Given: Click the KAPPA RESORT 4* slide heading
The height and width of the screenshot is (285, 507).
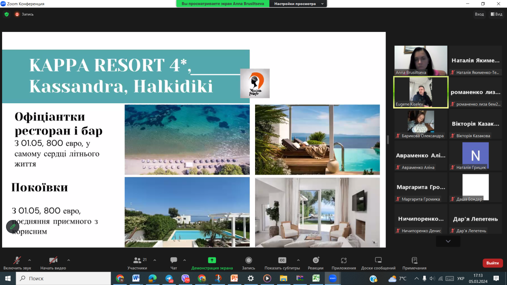Looking at the screenshot, I should 110,65.
